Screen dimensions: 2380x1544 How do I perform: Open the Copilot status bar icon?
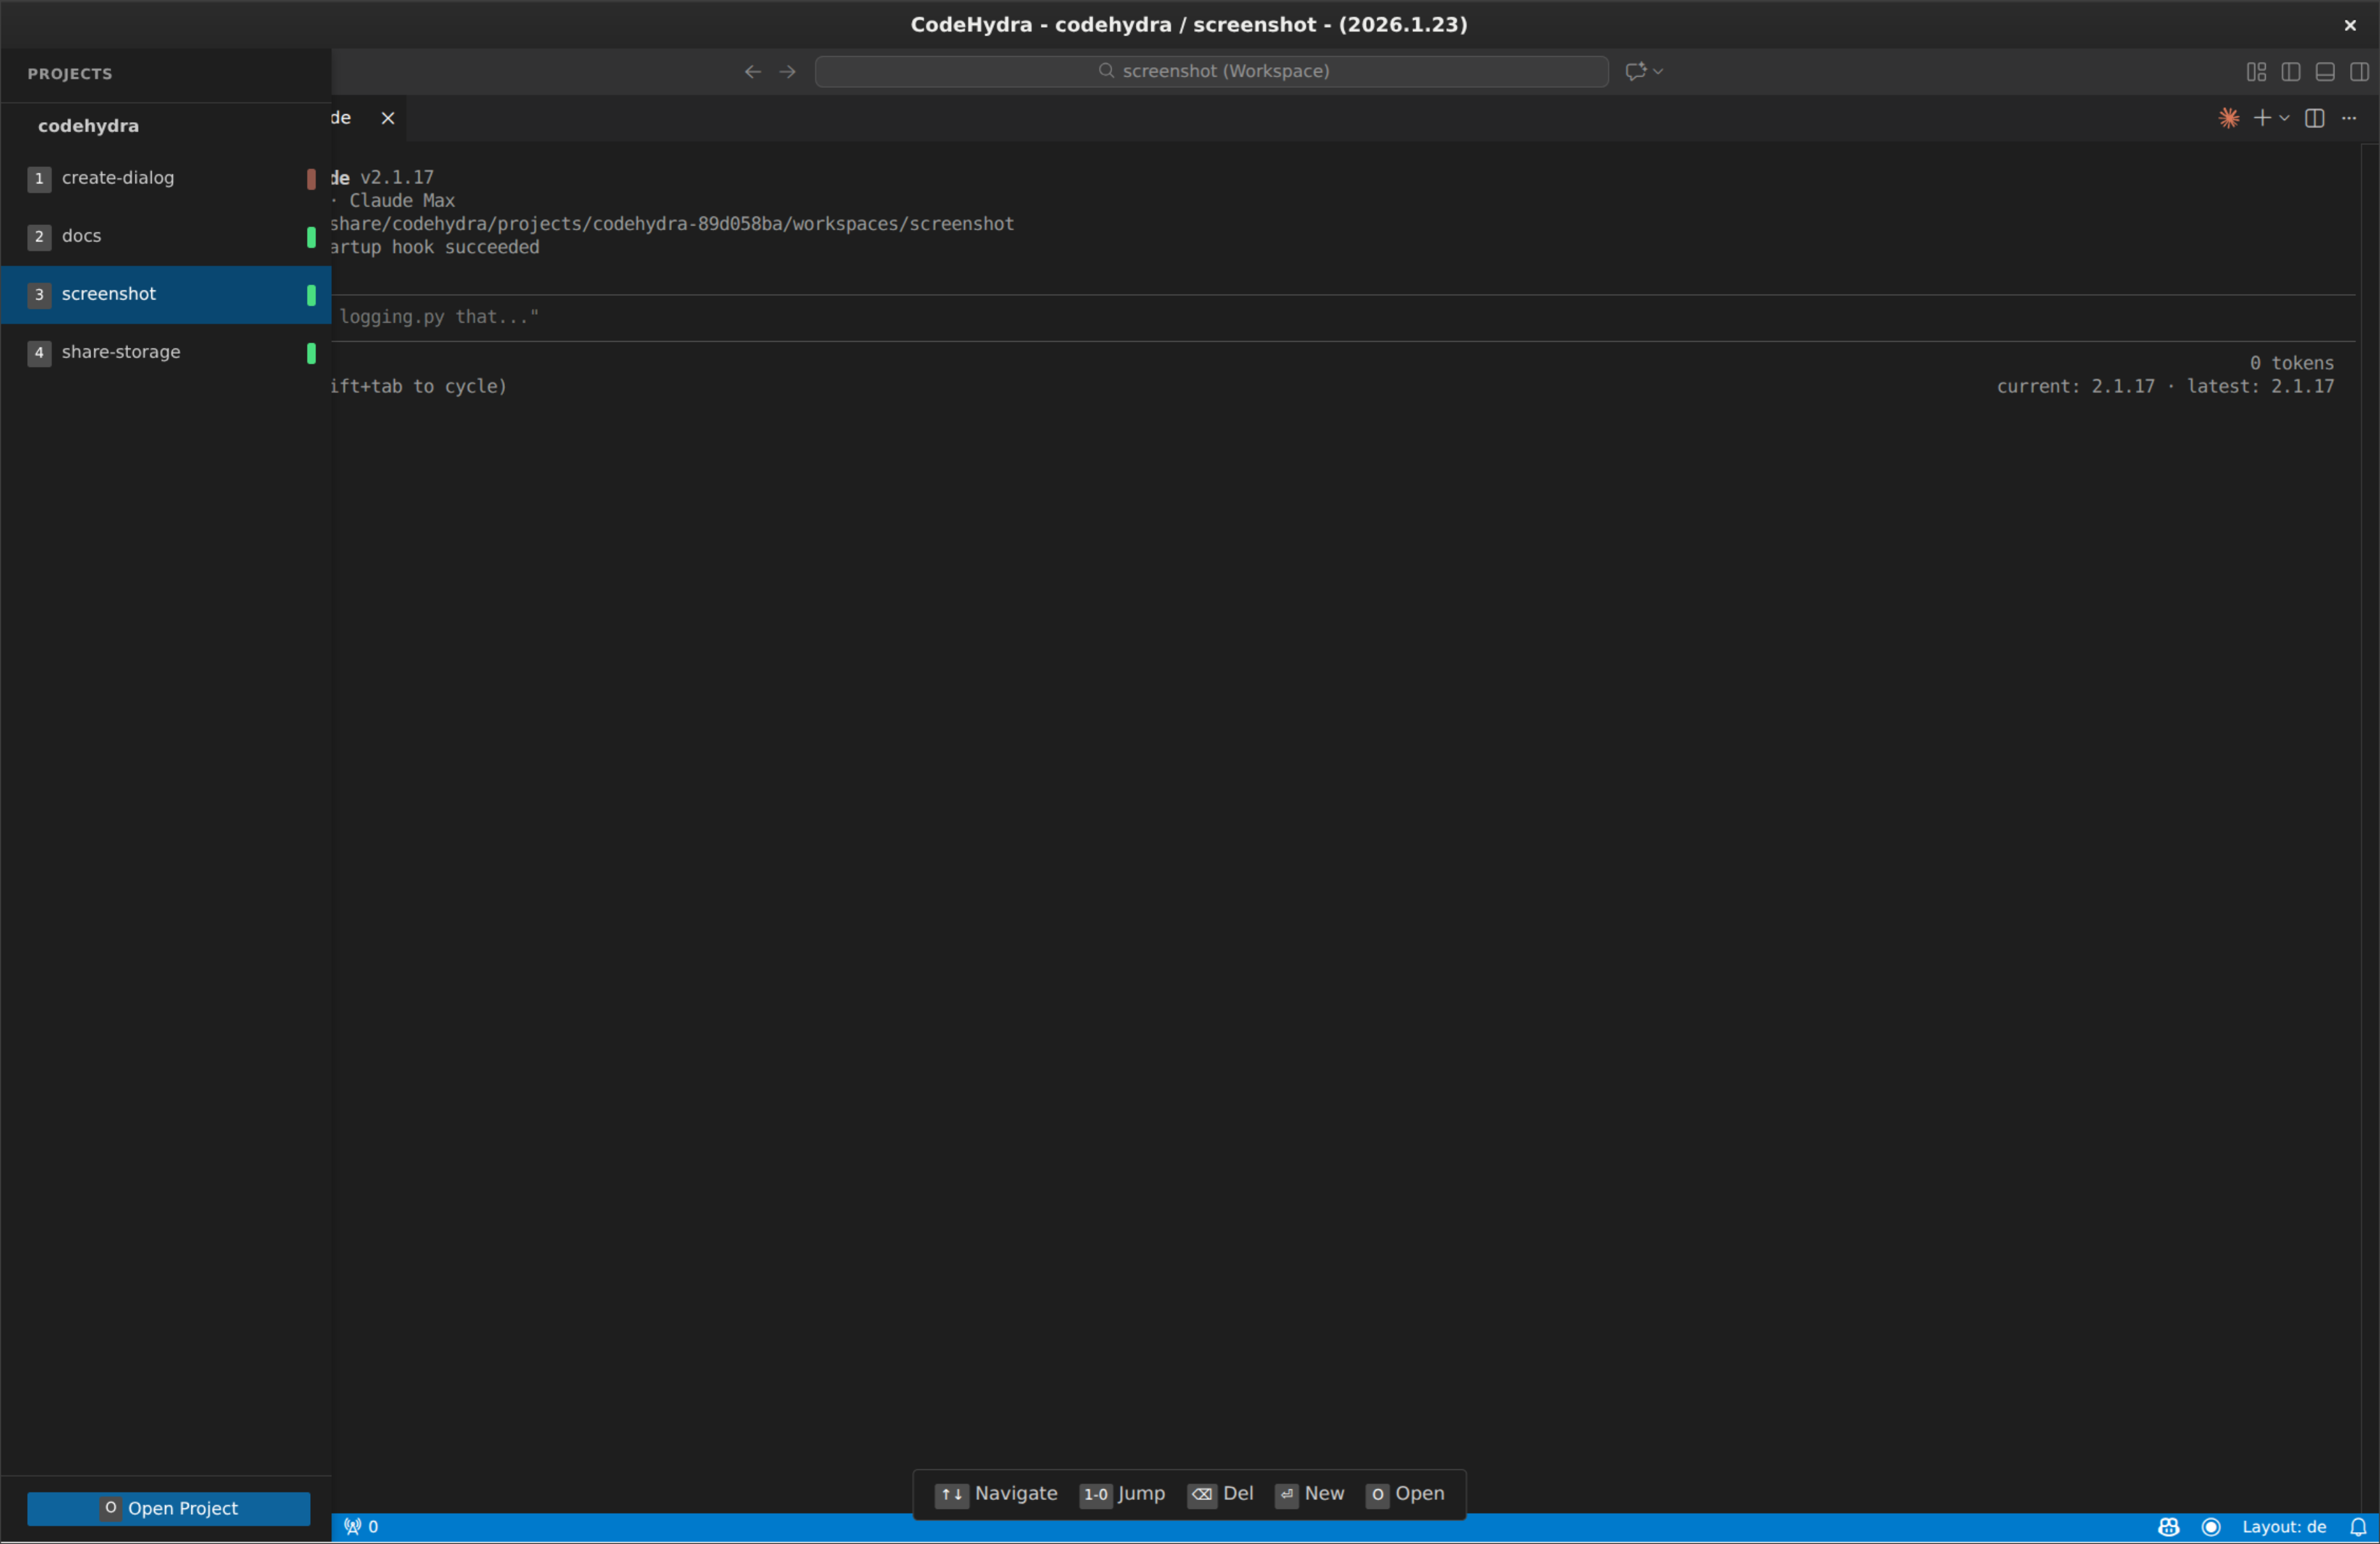coord(2168,1527)
